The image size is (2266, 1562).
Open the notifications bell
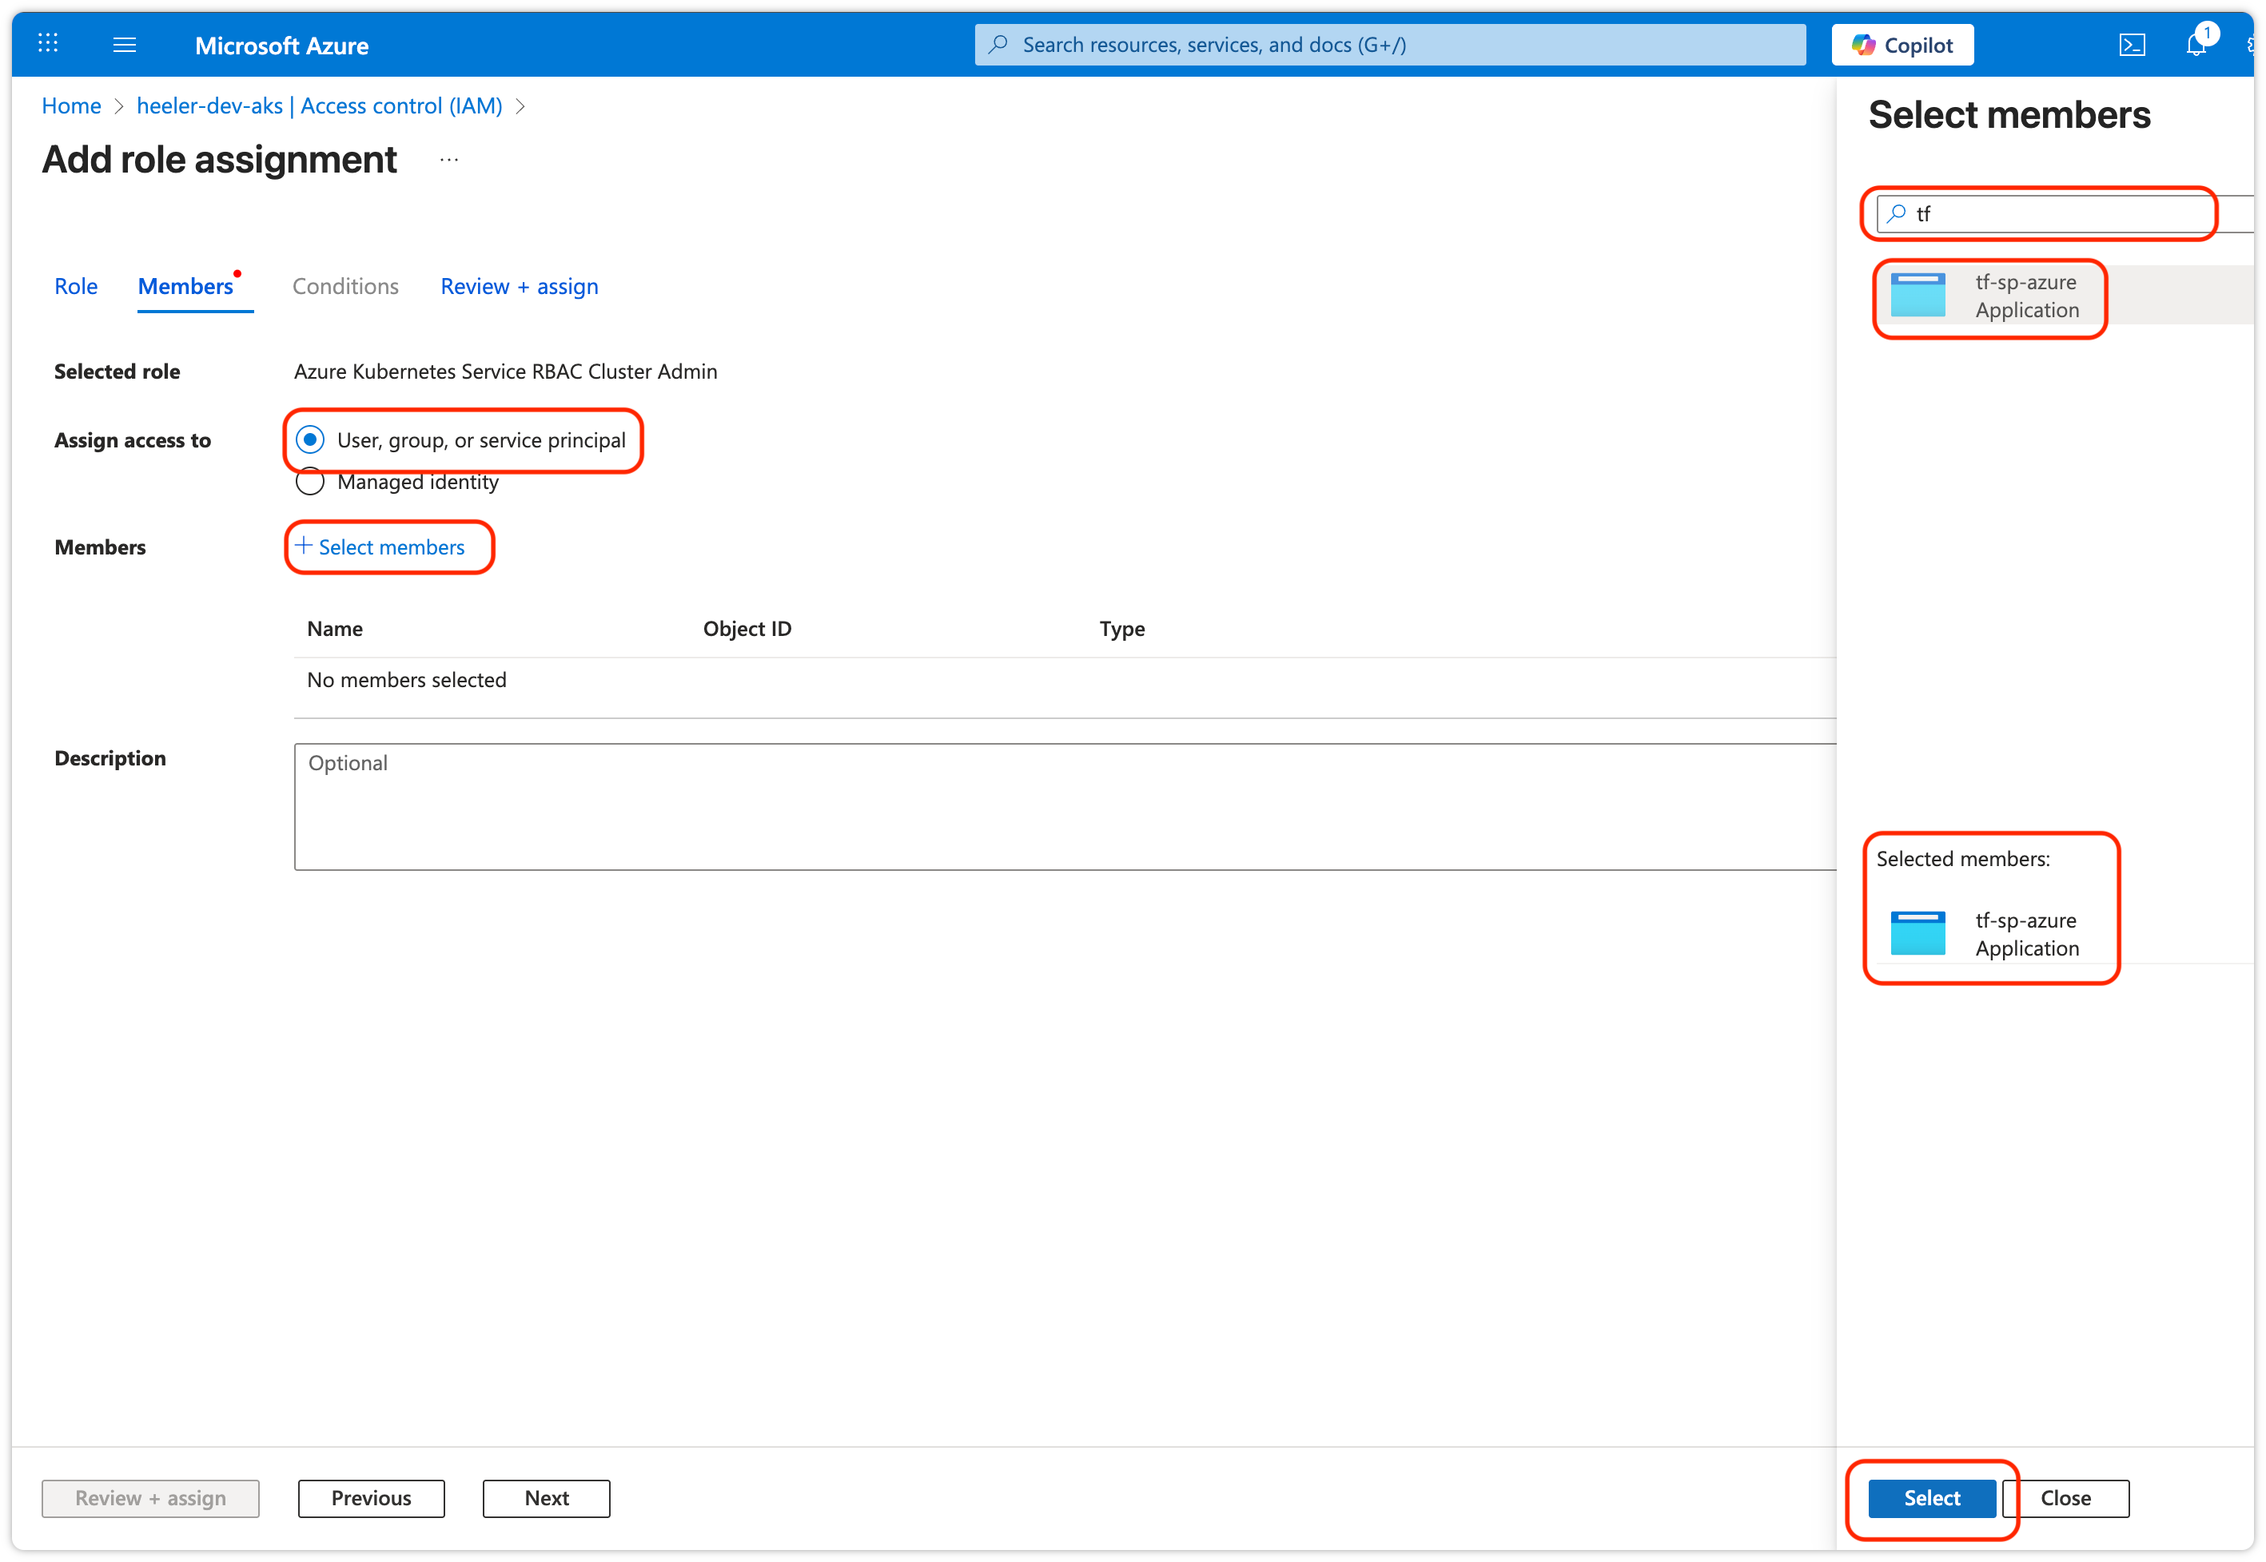(x=2196, y=45)
